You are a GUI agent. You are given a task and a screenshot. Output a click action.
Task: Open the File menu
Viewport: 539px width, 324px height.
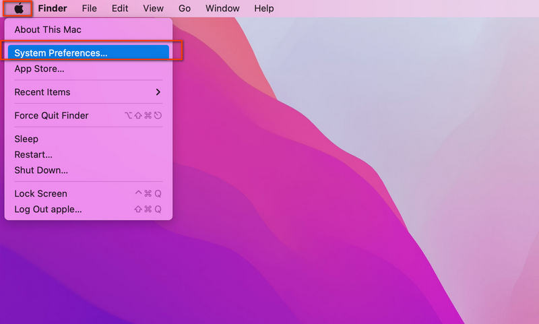(x=89, y=9)
